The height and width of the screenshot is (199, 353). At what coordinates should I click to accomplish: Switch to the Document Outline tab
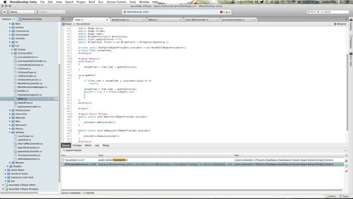pyautogui.click(x=30, y=19)
